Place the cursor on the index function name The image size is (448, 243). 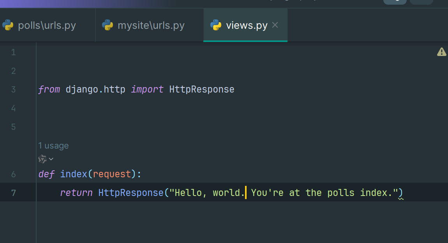[x=73, y=174]
